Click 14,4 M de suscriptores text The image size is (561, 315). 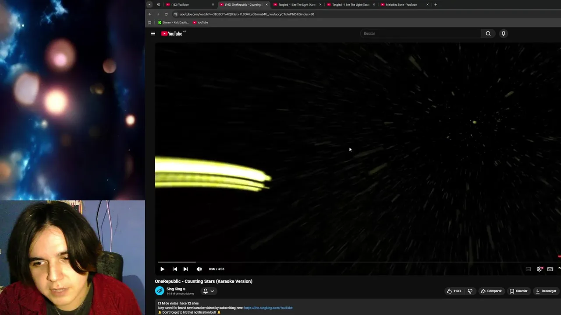click(x=180, y=294)
